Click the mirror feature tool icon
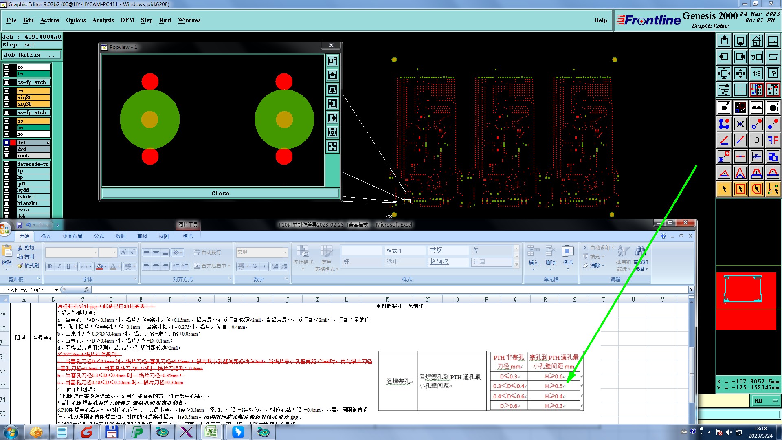782x440 pixels. point(773,140)
